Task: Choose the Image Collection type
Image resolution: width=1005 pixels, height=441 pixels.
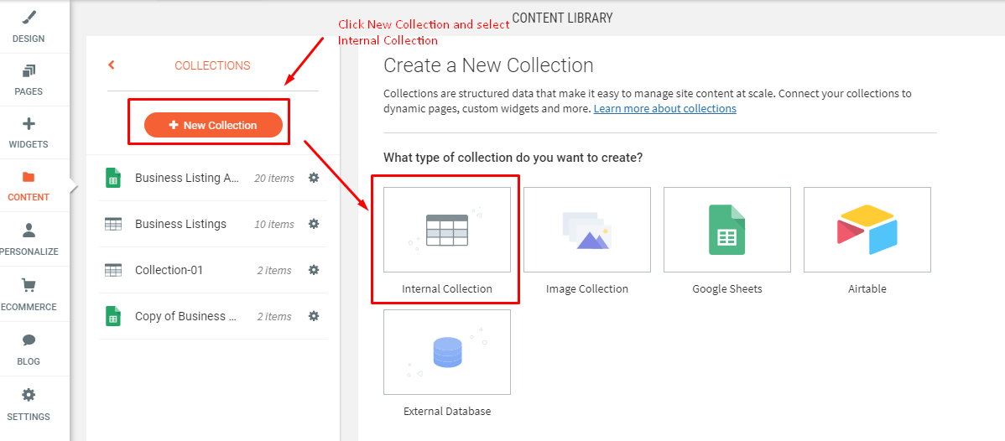Action: point(586,230)
